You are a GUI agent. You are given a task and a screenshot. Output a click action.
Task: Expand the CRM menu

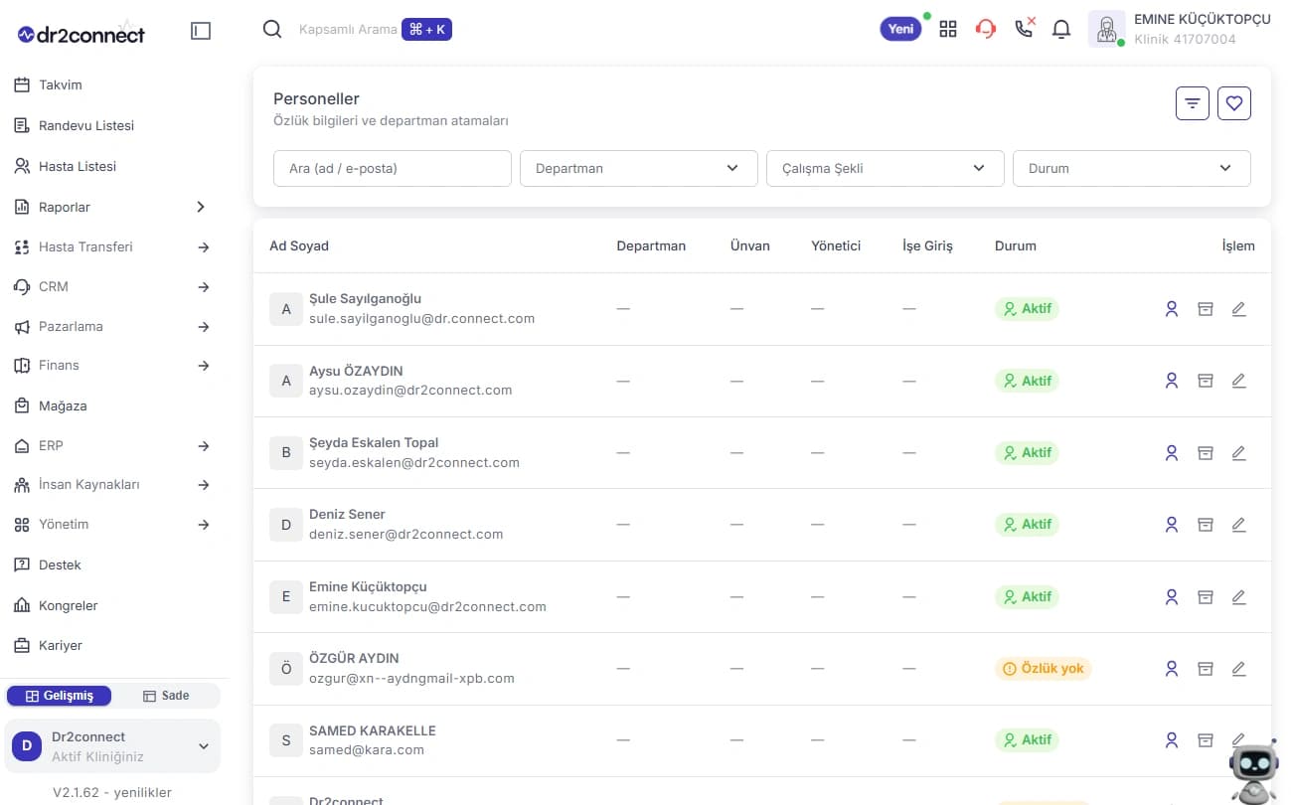[111, 286]
